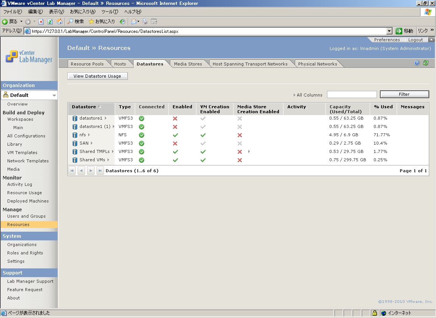The width and height of the screenshot is (436, 318).
Task: Click the SAN datastore icon
Action: coord(75,143)
